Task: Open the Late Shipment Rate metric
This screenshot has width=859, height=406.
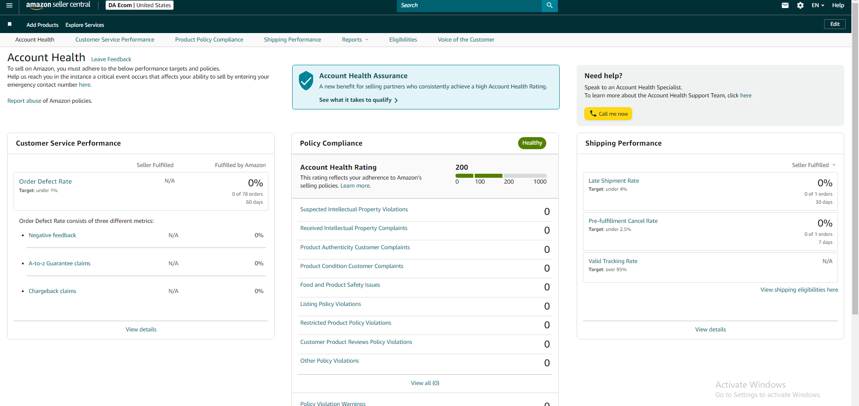Action: click(613, 181)
